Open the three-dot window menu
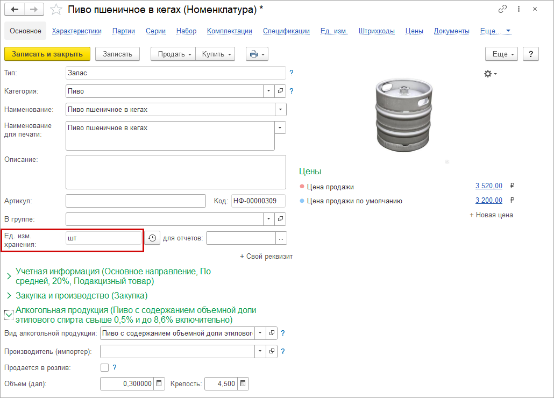The height and width of the screenshot is (398, 554). [519, 9]
